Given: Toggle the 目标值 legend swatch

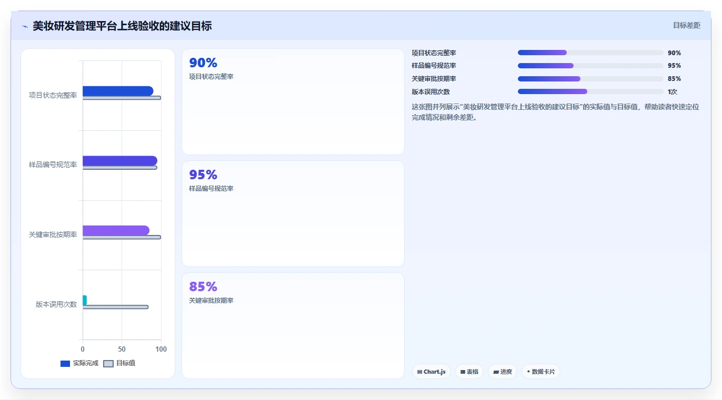Looking at the screenshot, I should click(x=108, y=363).
